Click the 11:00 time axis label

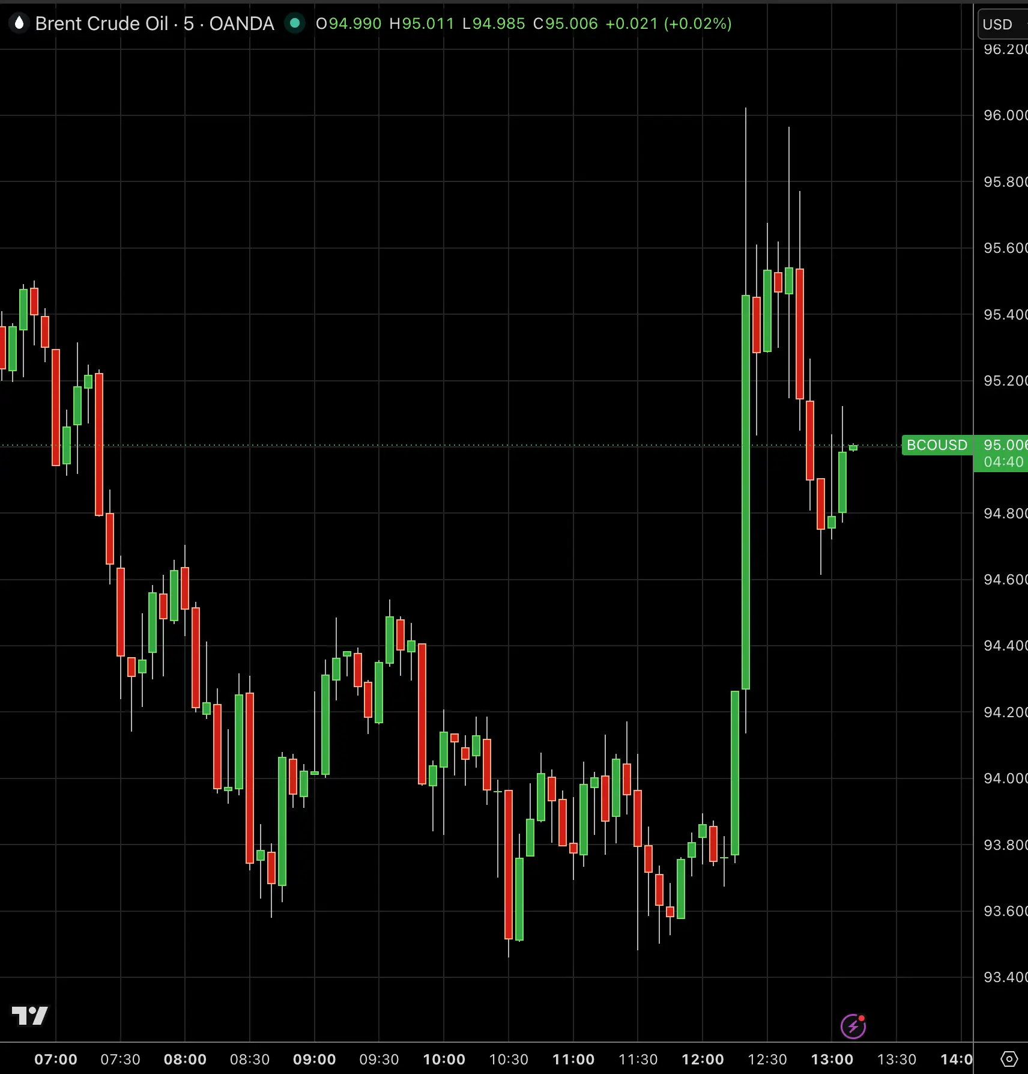(573, 1059)
